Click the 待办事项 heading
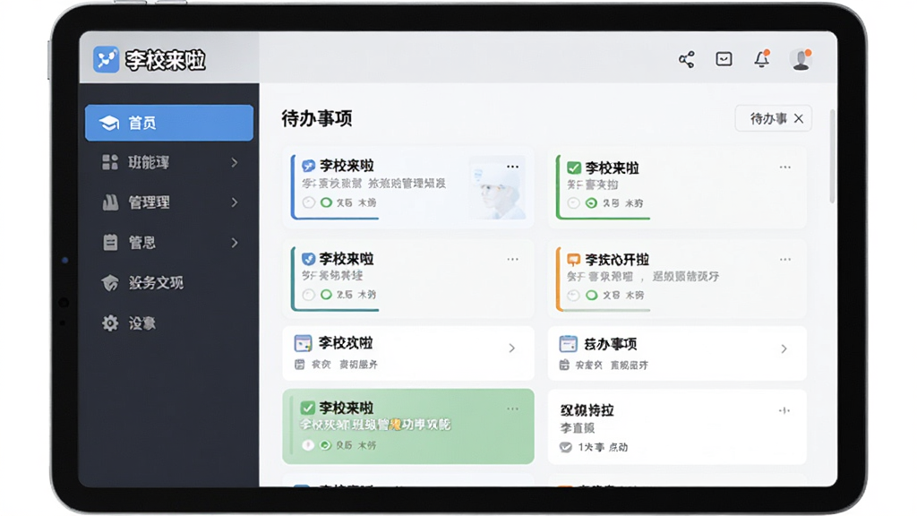 [316, 118]
